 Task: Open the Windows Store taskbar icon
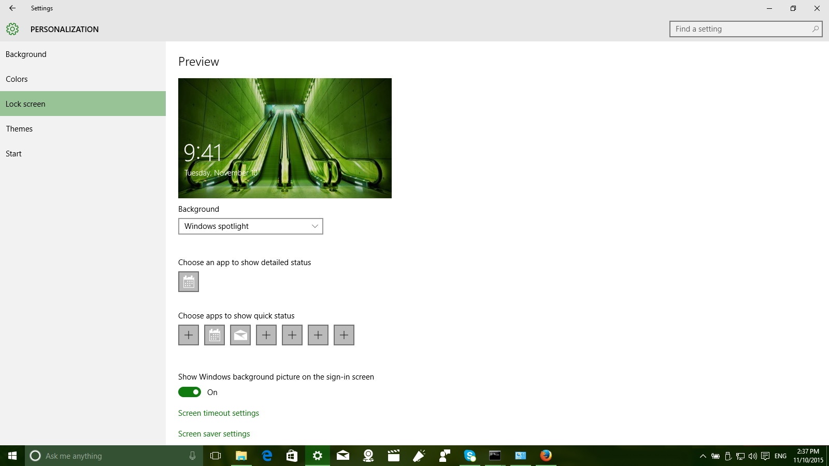point(292,456)
